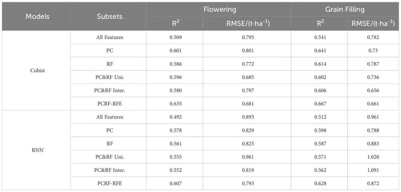
Task: Click the Subsets column header
Action: (x=110, y=17)
